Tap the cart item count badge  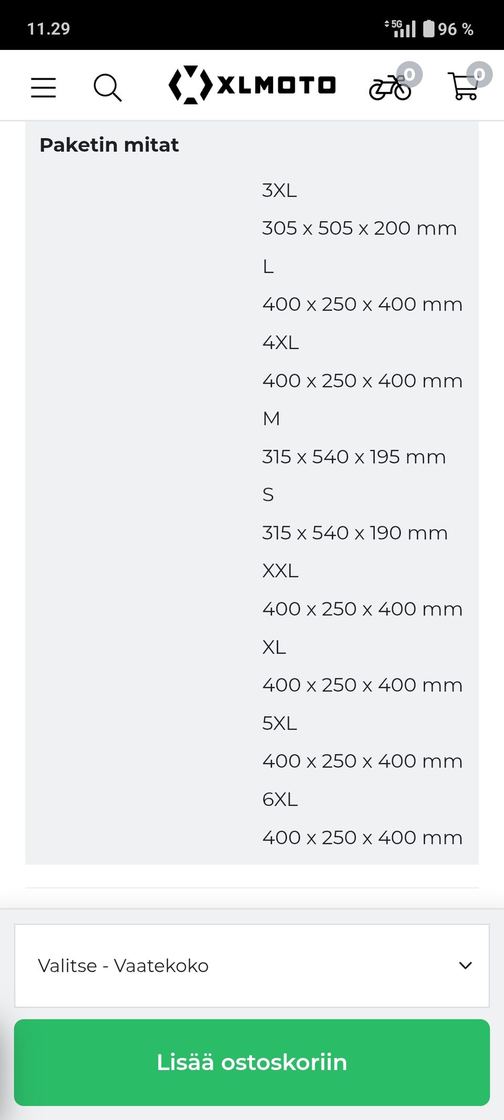(479, 75)
